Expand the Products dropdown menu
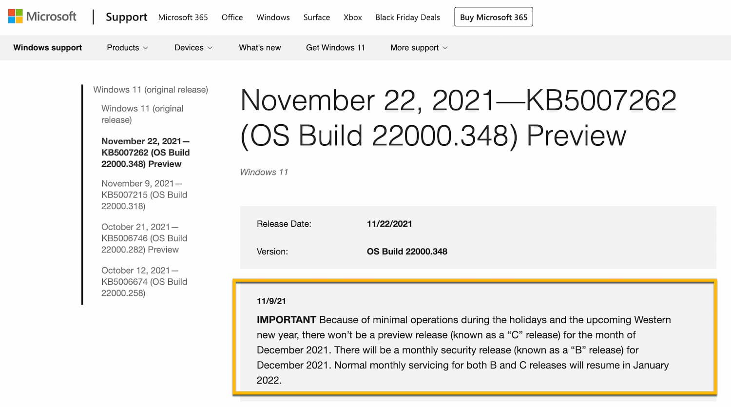Viewport: 731px width, 407px height. [127, 48]
